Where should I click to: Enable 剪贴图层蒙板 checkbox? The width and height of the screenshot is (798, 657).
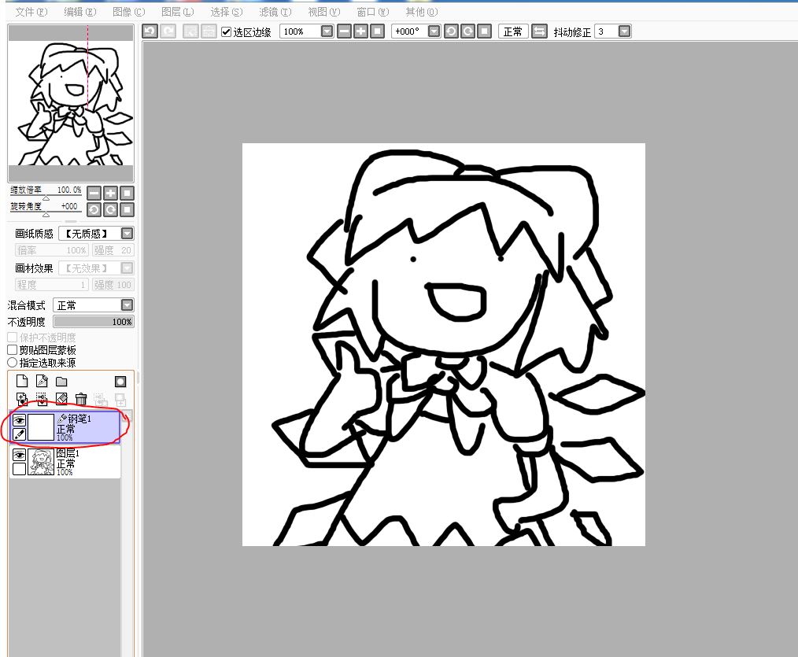tap(13, 349)
